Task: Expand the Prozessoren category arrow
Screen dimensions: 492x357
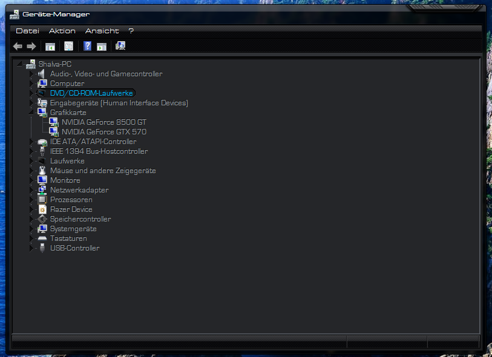Action: pyautogui.click(x=31, y=200)
